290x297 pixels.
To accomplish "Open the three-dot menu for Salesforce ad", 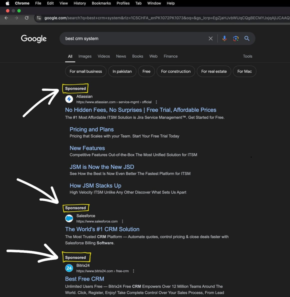I will pyautogui.click(x=122, y=221).
